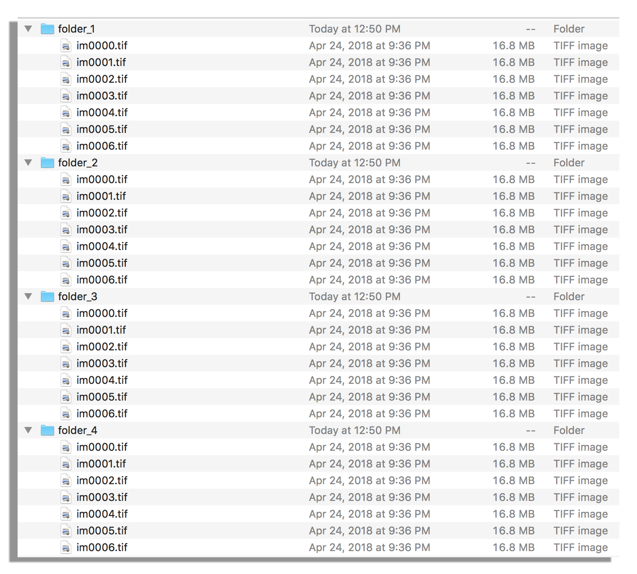
Task: Click the folder_1 folder icon
Action: (47, 29)
